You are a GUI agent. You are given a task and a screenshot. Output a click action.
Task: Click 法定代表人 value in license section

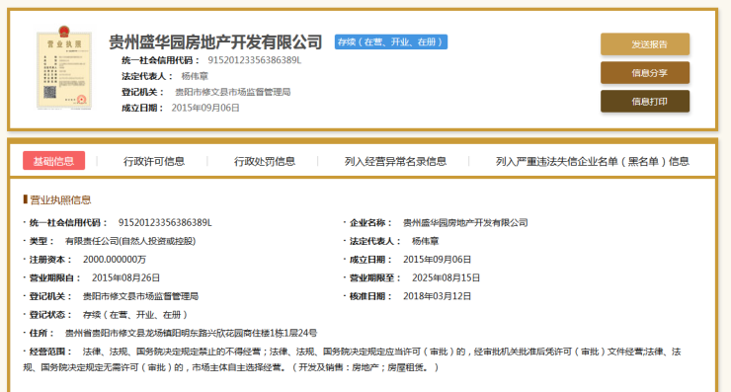[x=425, y=241]
